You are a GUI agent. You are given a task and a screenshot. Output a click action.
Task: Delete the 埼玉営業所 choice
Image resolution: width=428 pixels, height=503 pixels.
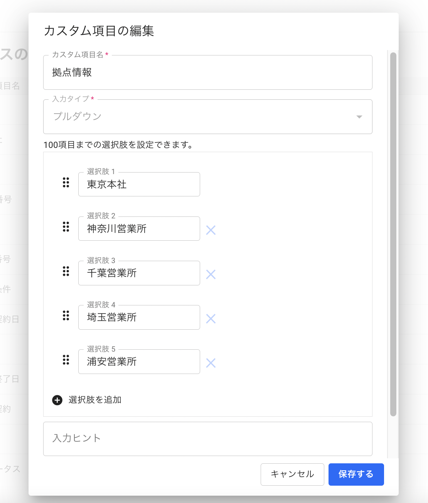click(x=211, y=319)
